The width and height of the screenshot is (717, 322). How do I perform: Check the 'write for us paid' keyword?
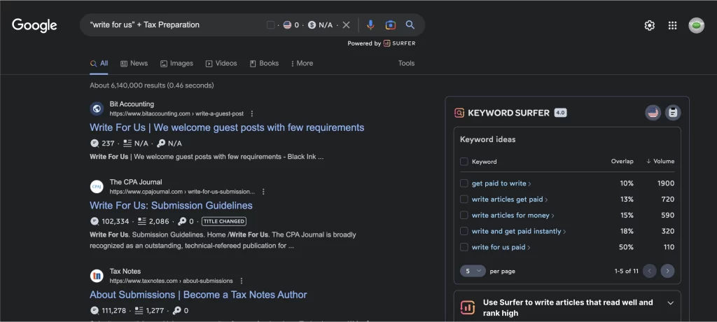click(x=464, y=247)
